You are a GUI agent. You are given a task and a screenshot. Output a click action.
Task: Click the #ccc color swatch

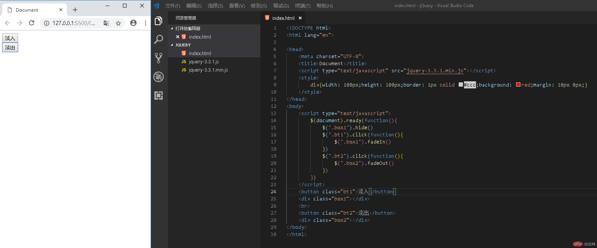pyautogui.click(x=461, y=85)
